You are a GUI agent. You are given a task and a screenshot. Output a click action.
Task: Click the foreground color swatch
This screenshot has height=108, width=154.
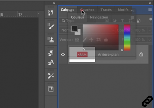[74, 29]
